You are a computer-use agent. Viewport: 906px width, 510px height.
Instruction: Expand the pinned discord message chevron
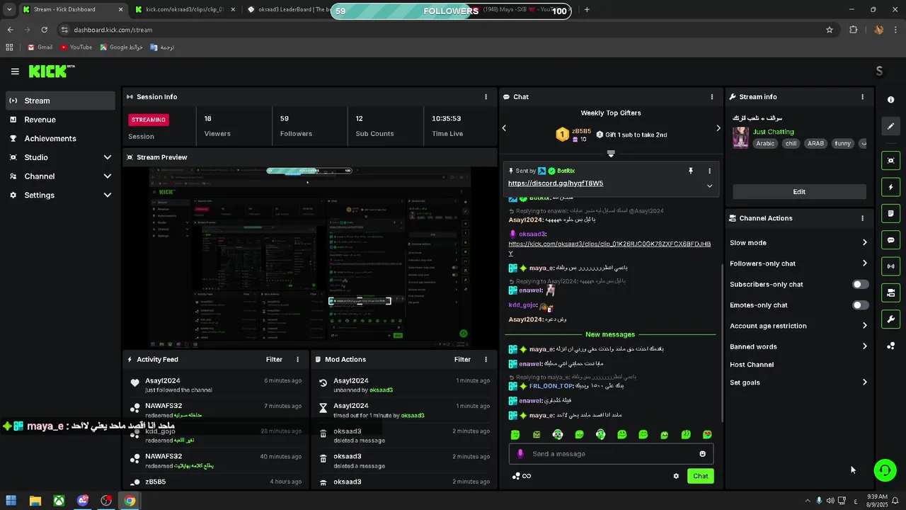tap(709, 186)
